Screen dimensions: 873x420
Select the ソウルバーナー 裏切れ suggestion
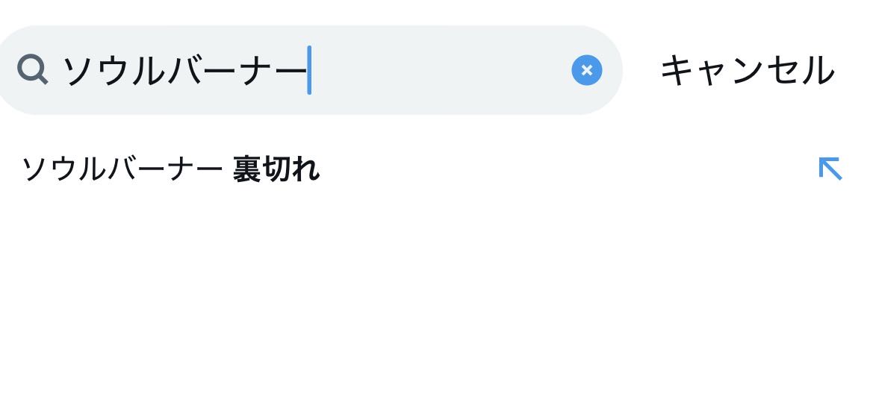(x=170, y=170)
